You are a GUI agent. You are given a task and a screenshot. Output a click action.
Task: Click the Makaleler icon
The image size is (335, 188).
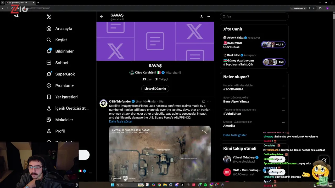pos(49,120)
